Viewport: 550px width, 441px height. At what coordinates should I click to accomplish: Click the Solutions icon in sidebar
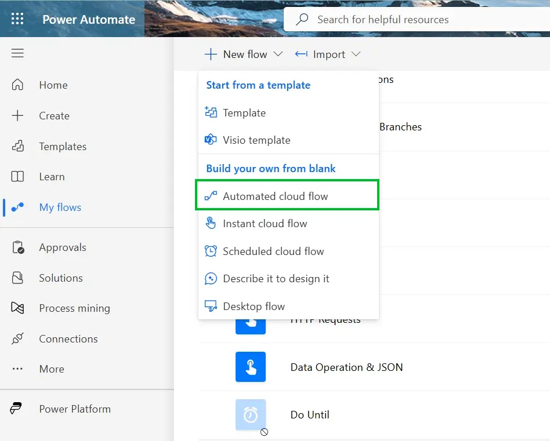(17, 278)
